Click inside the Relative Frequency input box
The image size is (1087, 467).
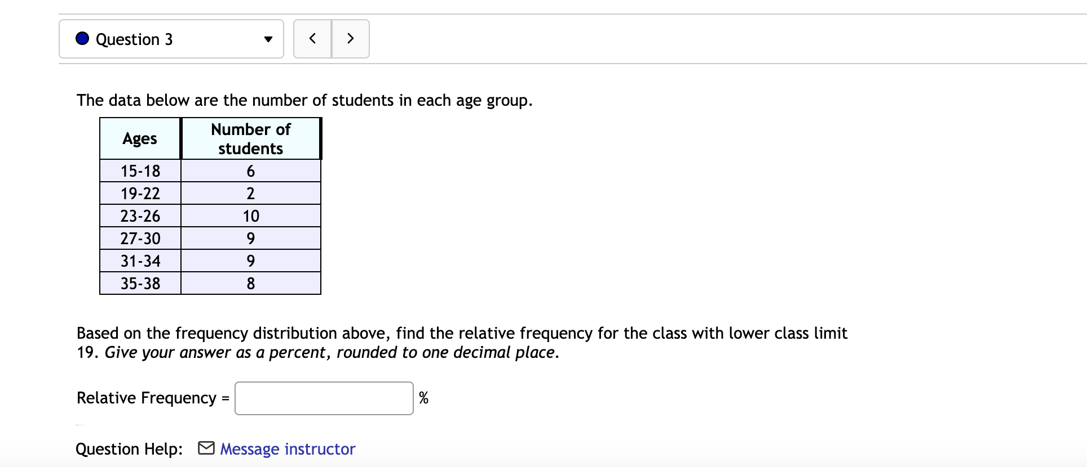pos(323,397)
